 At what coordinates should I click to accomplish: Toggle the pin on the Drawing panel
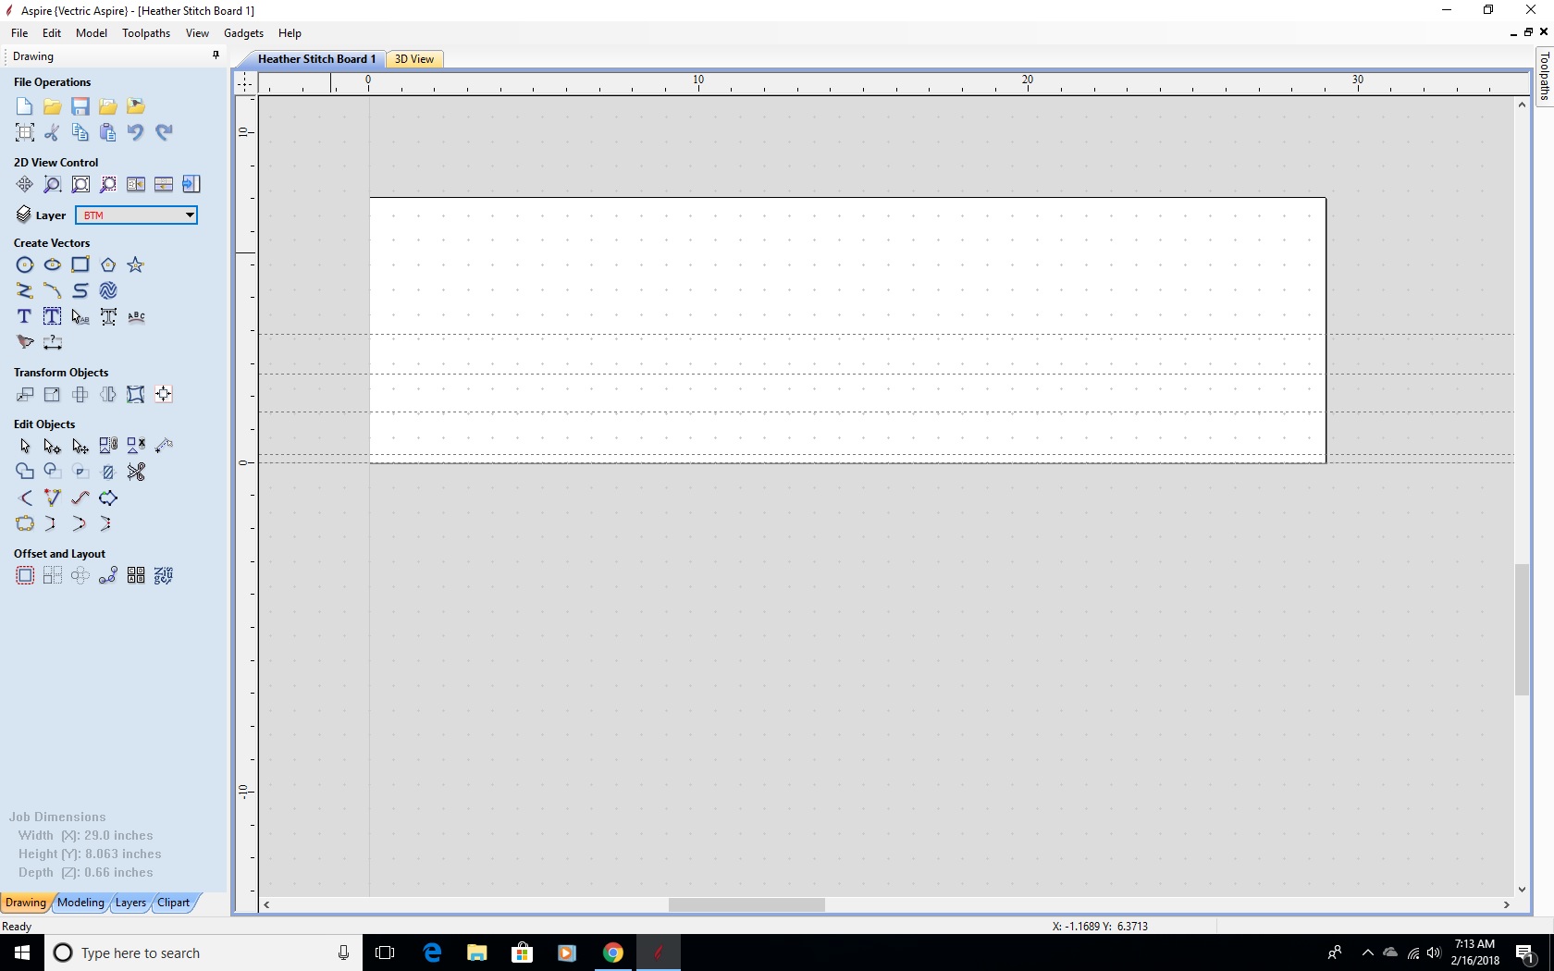coord(216,55)
